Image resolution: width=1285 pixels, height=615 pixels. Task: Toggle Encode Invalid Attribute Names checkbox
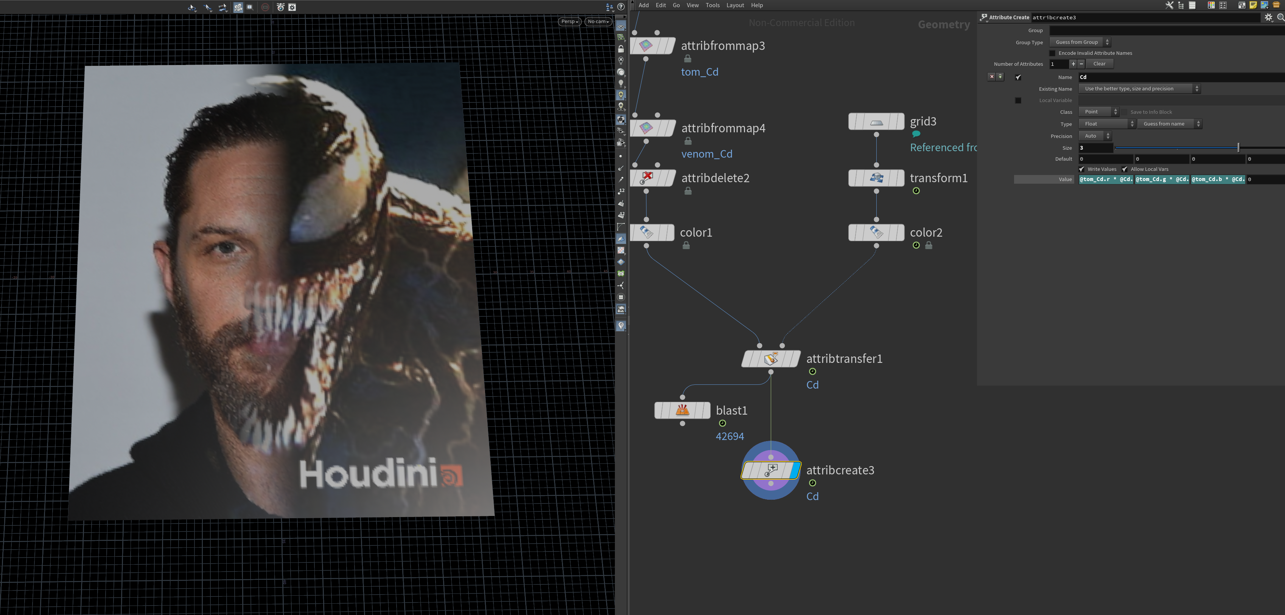point(1053,53)
